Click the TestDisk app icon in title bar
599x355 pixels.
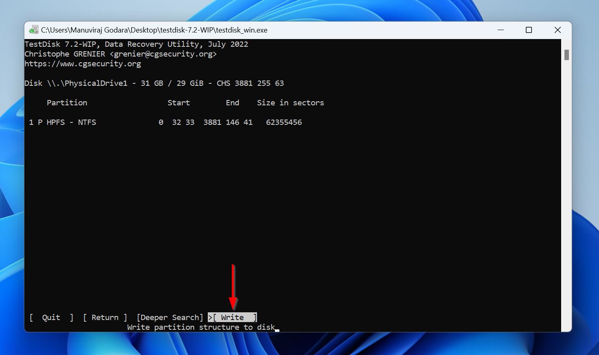coord(33,30)
